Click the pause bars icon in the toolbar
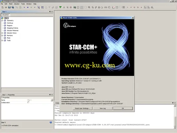Viewport: 177px width, 133px height. (x=31, y=7)
